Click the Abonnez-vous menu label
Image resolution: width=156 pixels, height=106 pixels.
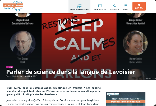pos(100,10)
